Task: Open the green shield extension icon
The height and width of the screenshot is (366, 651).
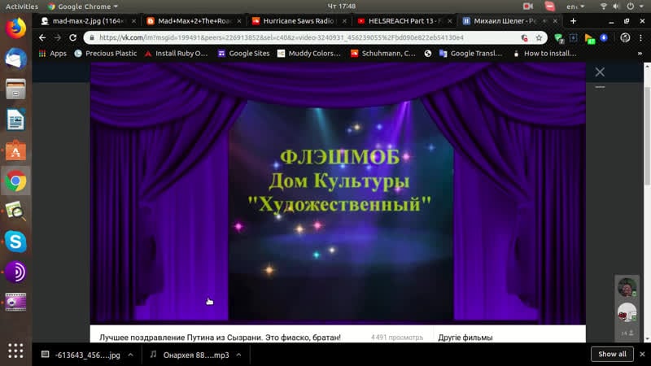Action: pyautogui.click(x=559, y=38)
